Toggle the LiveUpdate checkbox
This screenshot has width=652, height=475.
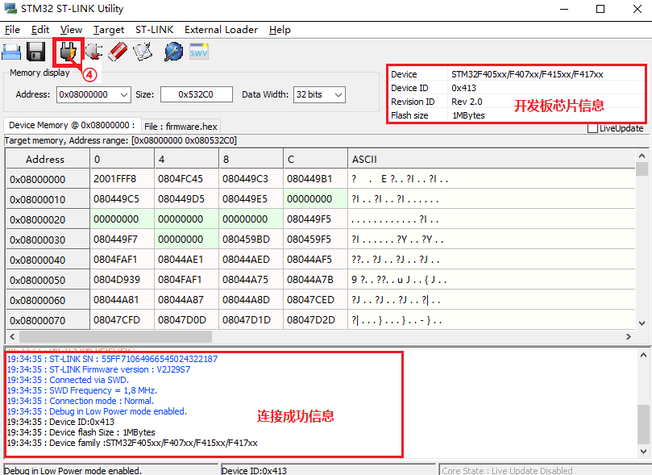tap(592, 128)
